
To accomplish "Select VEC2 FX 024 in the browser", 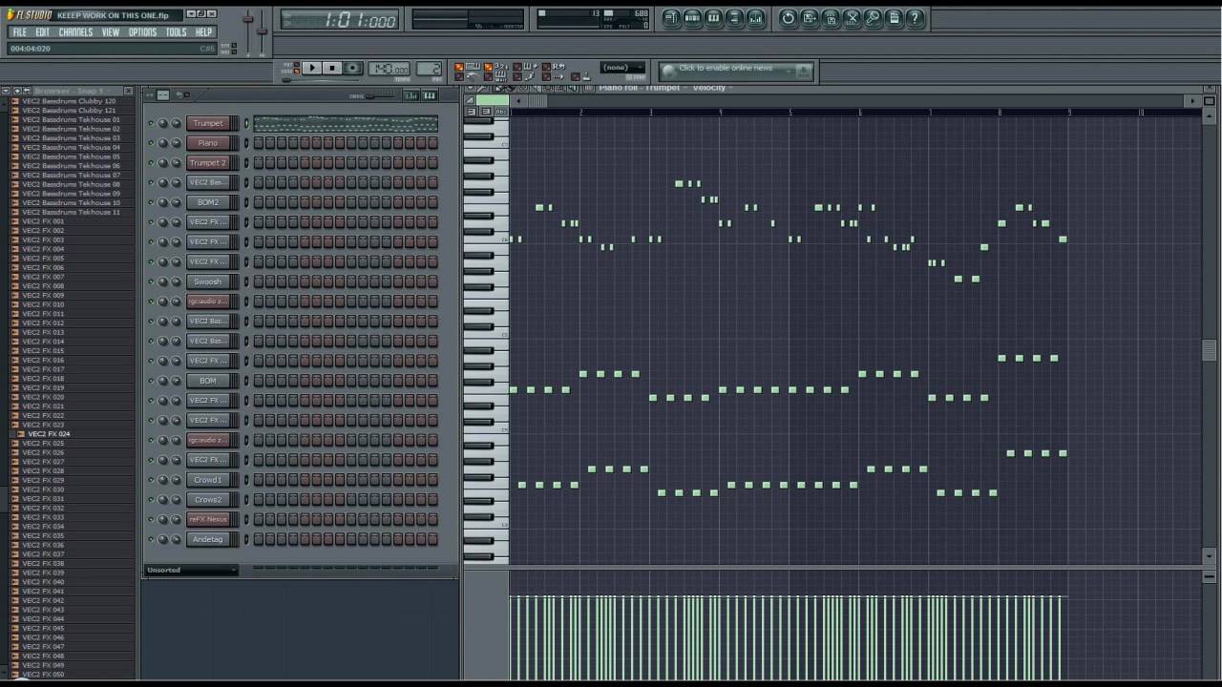I will [x=48, y=434].
